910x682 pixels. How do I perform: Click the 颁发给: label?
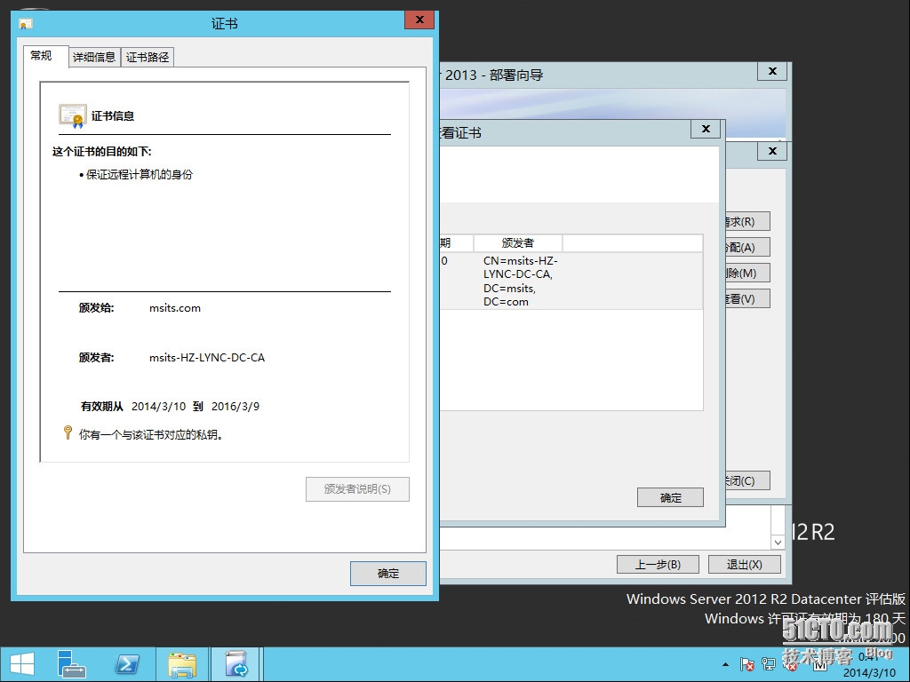(x=96, y=308)
